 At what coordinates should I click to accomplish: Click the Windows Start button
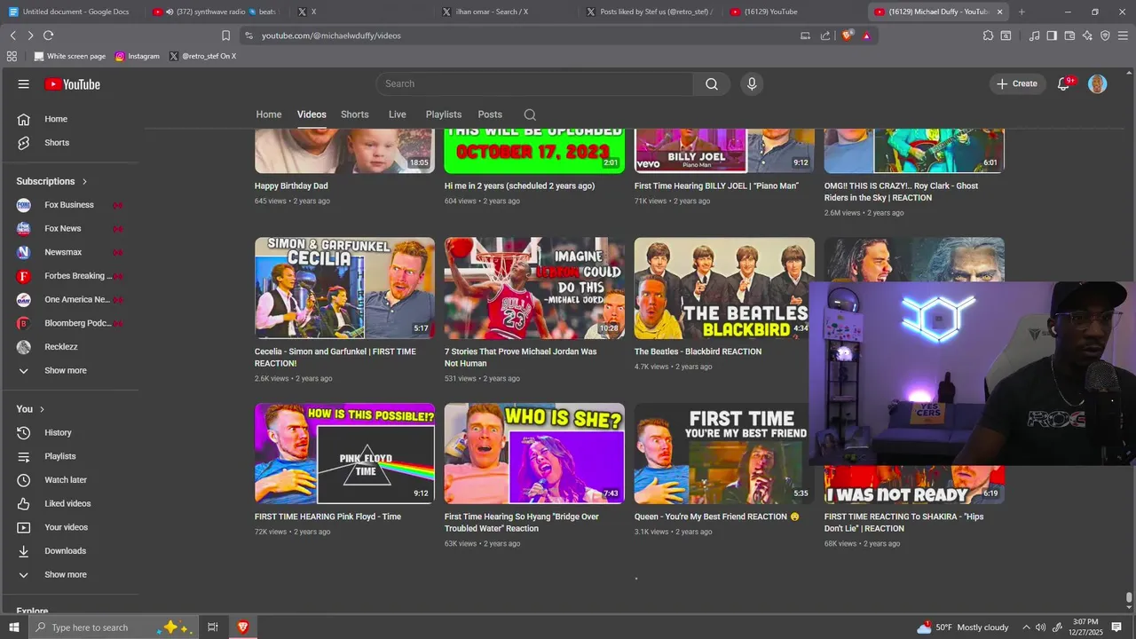coord(13,627)
